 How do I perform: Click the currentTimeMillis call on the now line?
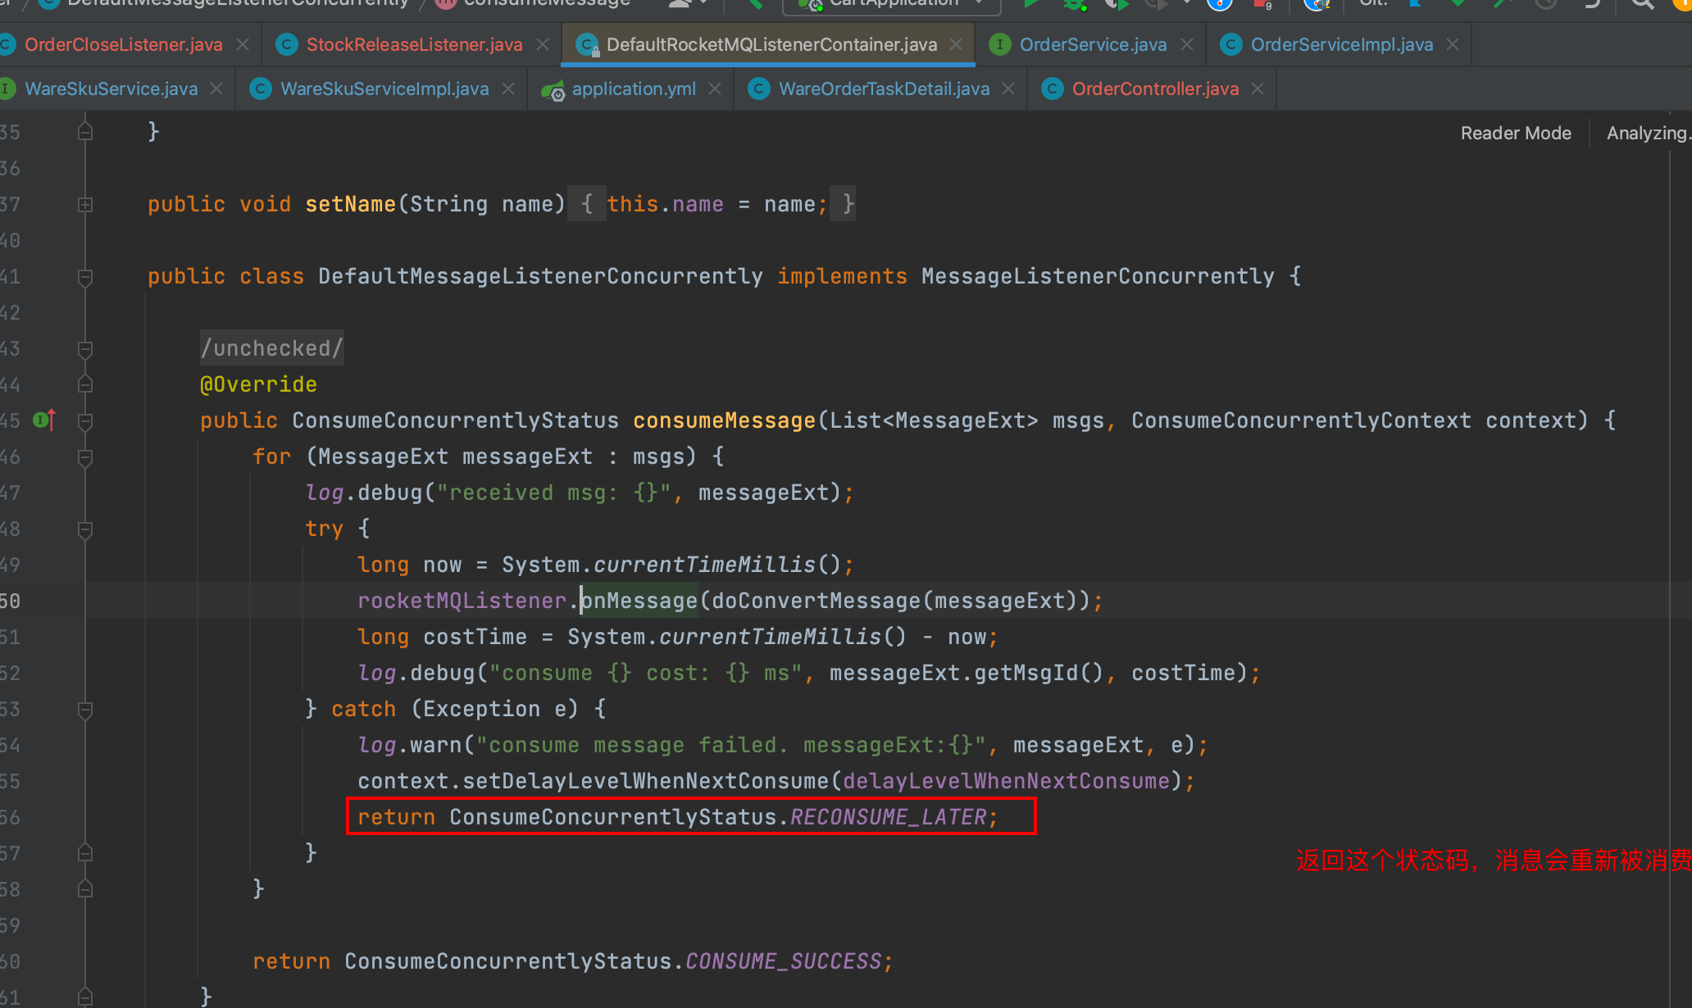click(705, 565)
